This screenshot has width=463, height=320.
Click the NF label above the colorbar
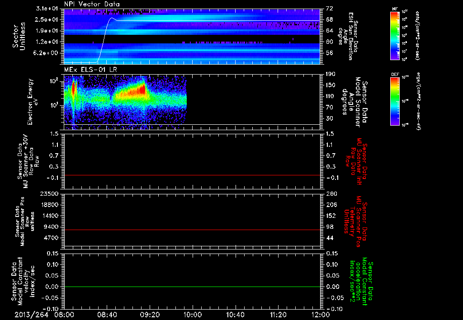tap(395, 9)
